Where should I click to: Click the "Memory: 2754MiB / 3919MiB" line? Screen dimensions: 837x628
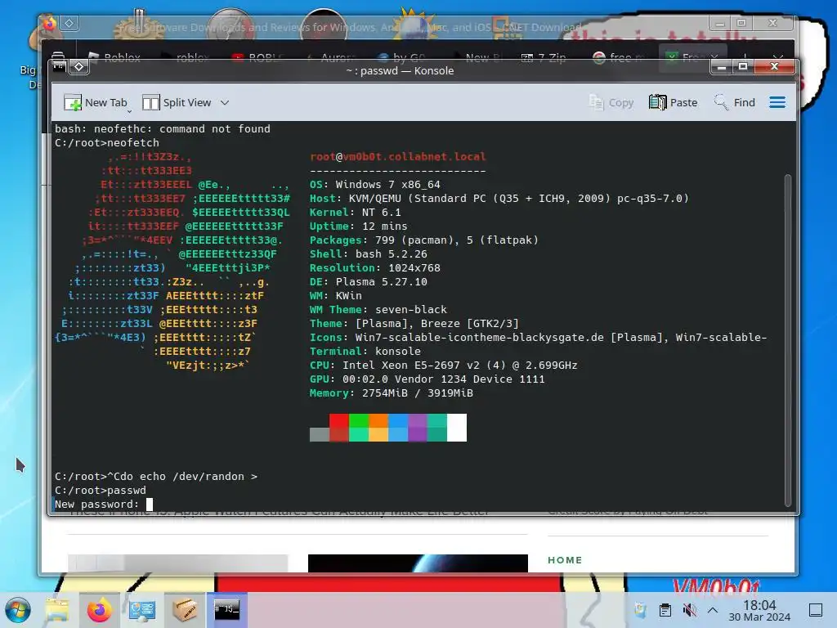tap(392, 392)
